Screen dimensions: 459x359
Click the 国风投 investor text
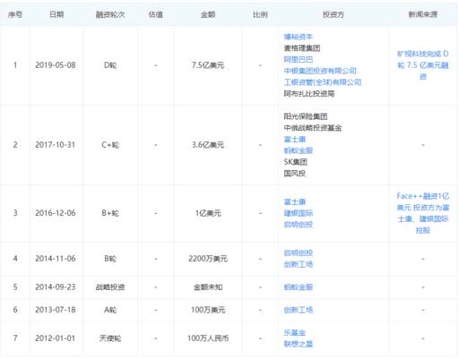[294, 173]
